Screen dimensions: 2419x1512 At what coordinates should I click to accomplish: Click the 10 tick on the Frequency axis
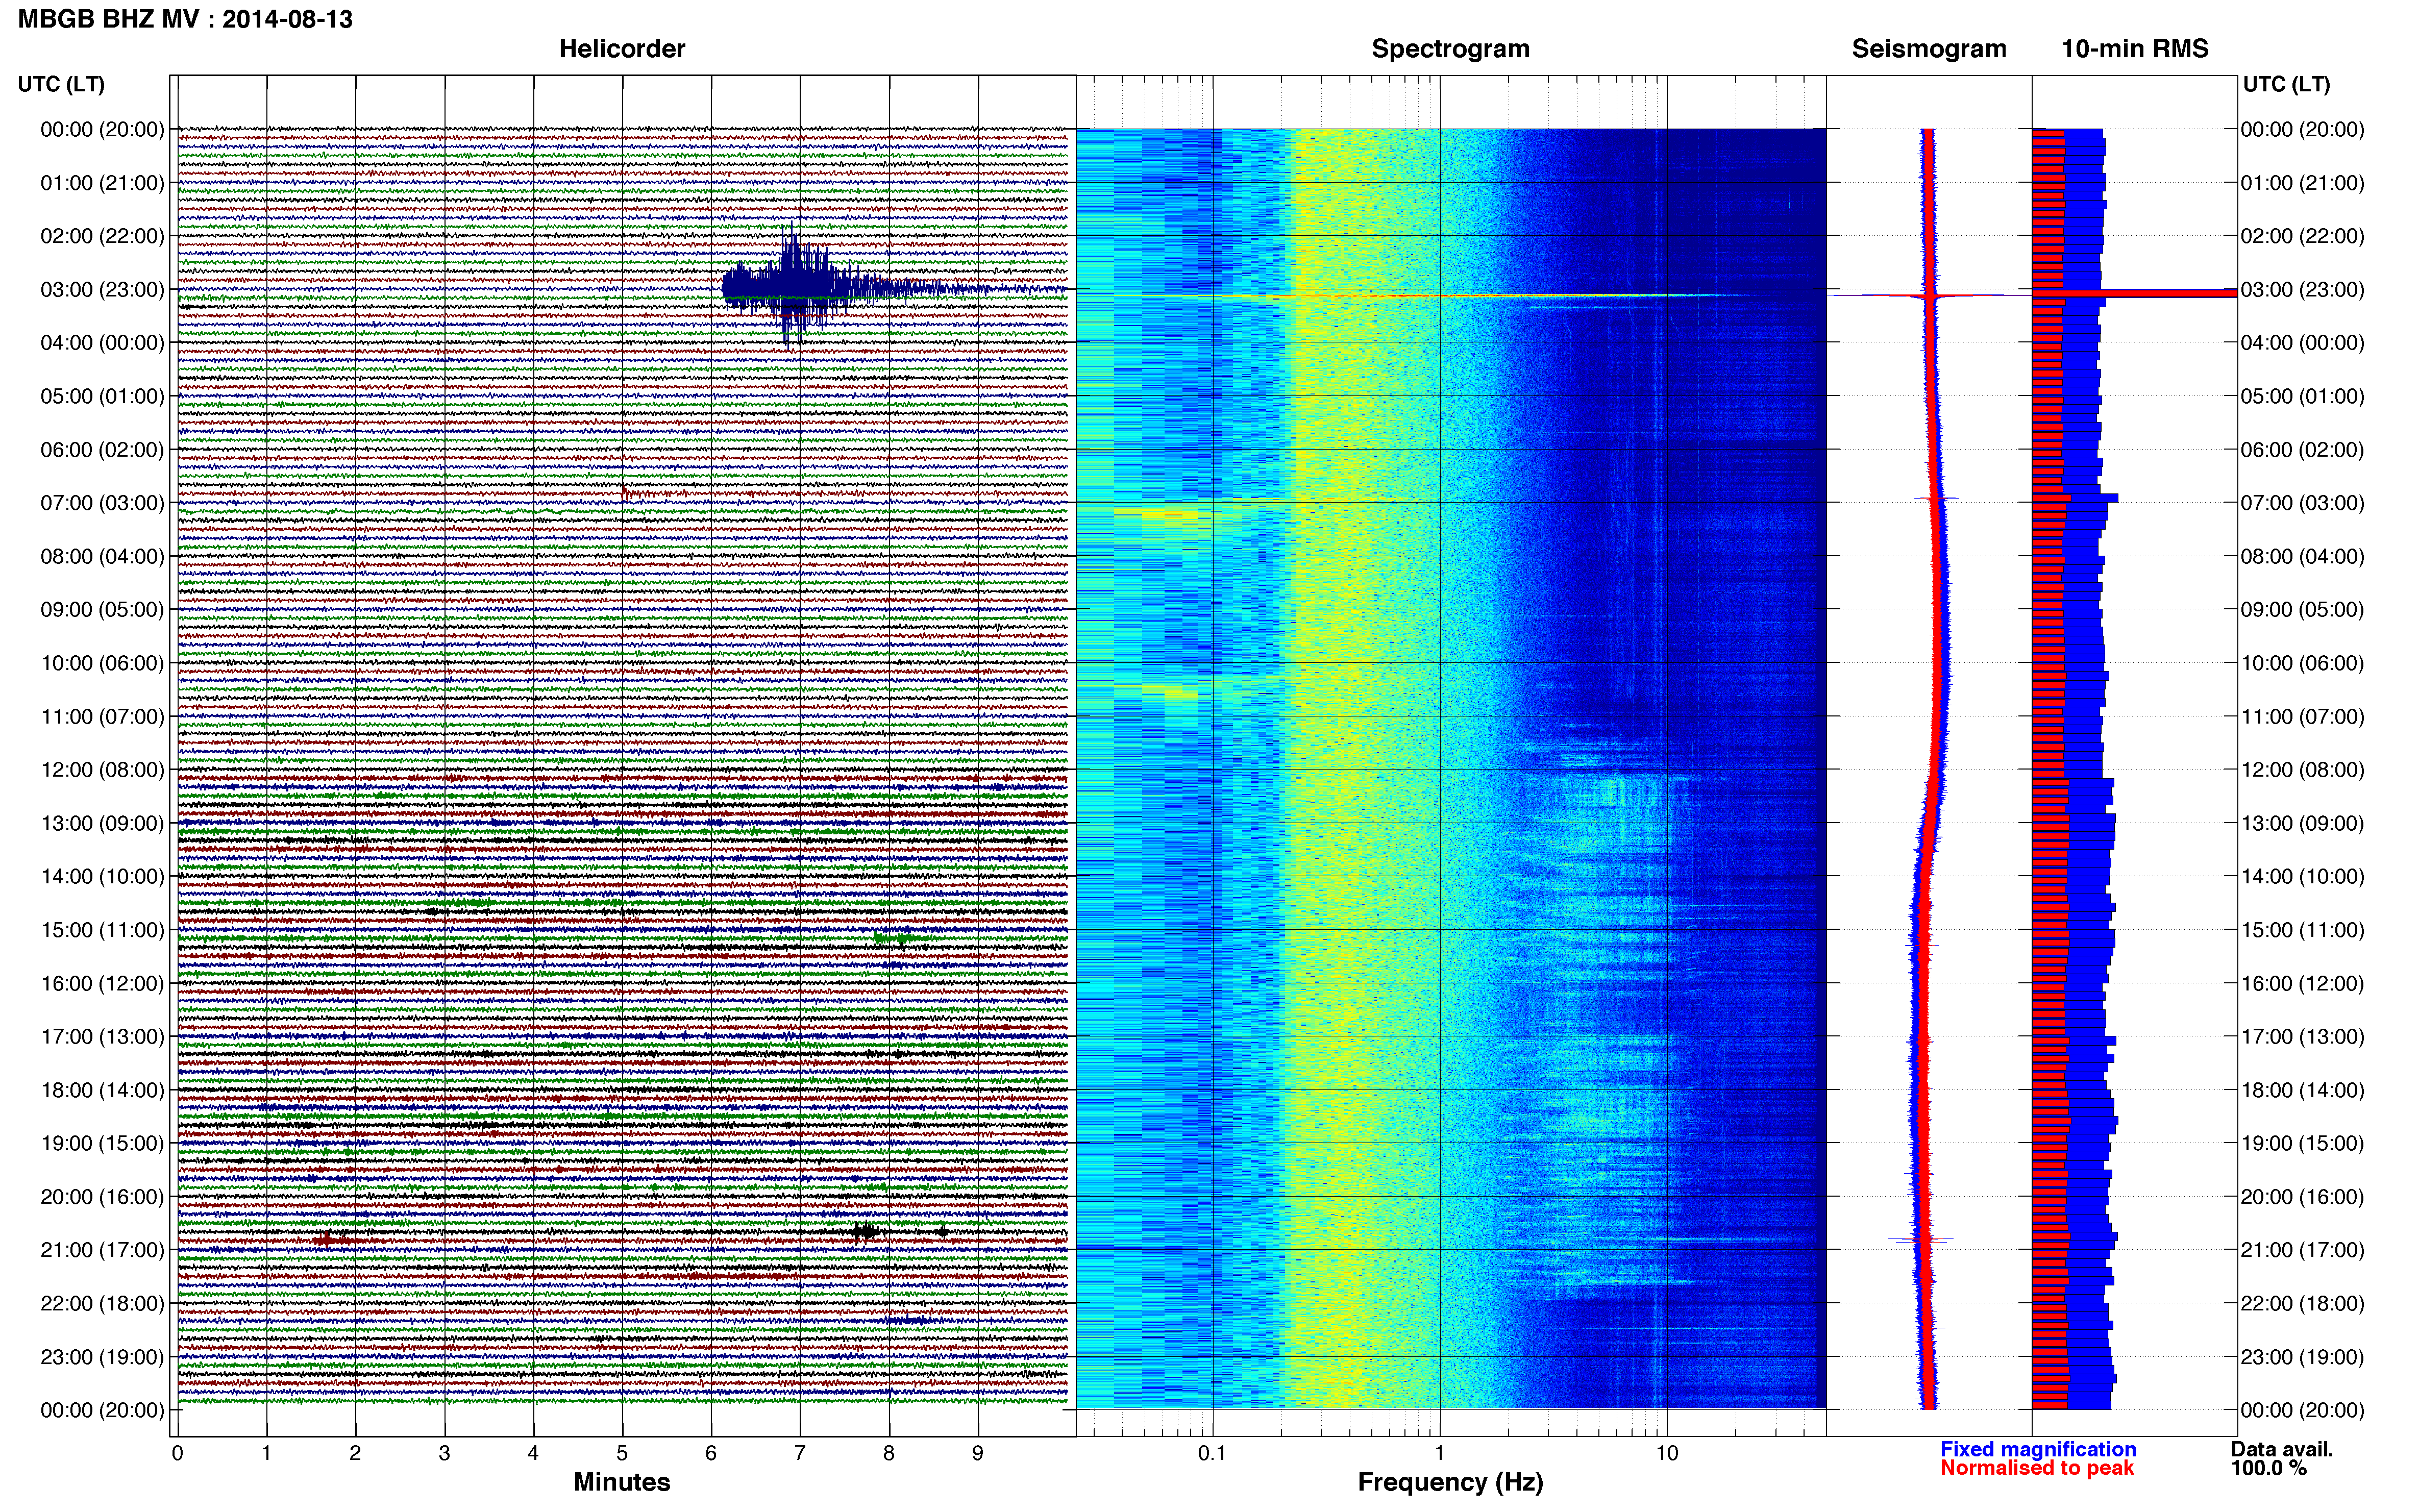tap(1667, 1454)
